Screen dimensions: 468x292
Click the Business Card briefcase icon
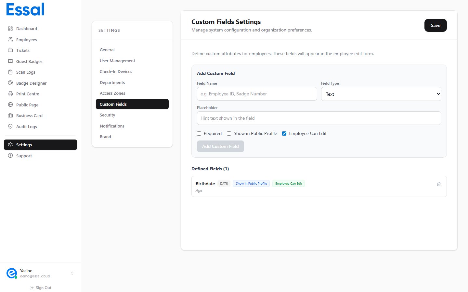pos(10,116)
